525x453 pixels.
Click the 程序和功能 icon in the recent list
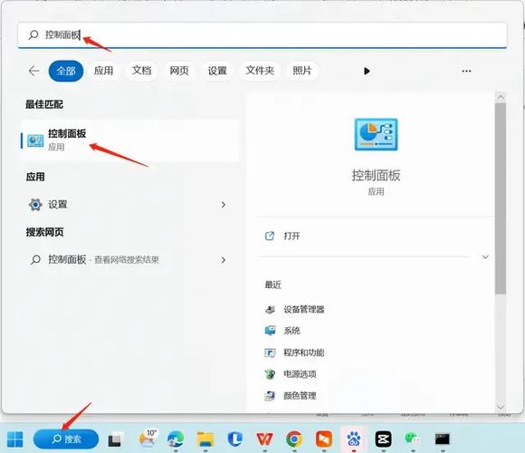click(x=270, y=352)
